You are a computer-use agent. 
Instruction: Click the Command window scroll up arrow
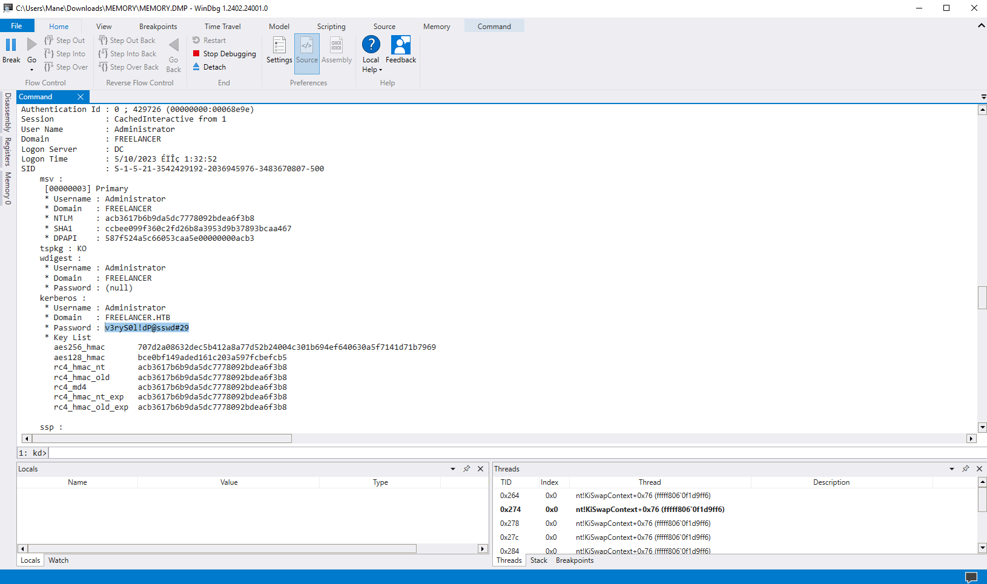pyautogui.click(x=982, y=110)
